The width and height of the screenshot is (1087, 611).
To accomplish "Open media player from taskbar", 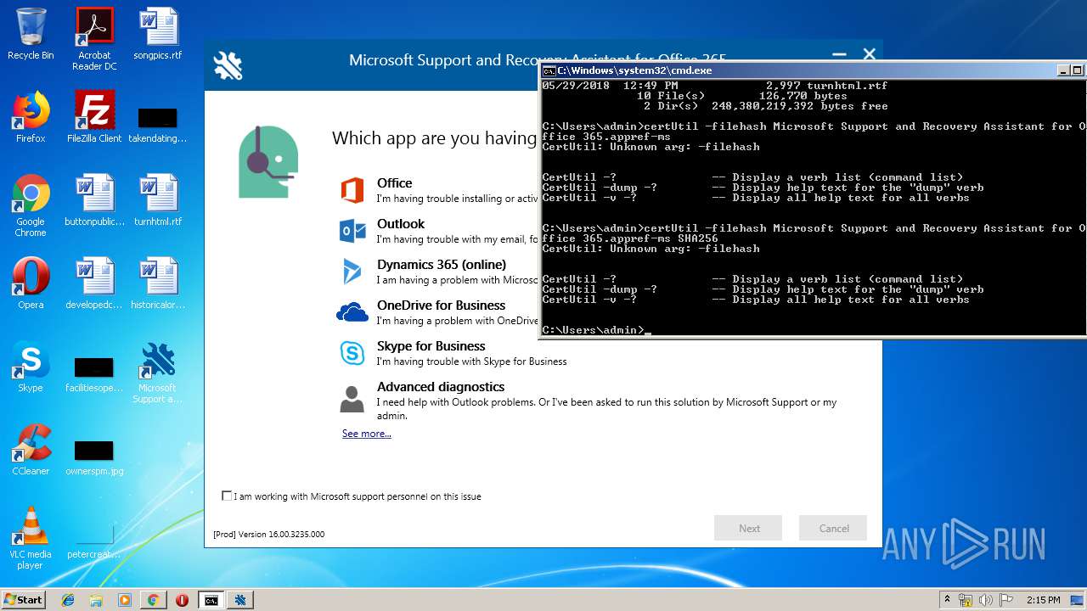I will pyautogui.click(x=125, y=600).
